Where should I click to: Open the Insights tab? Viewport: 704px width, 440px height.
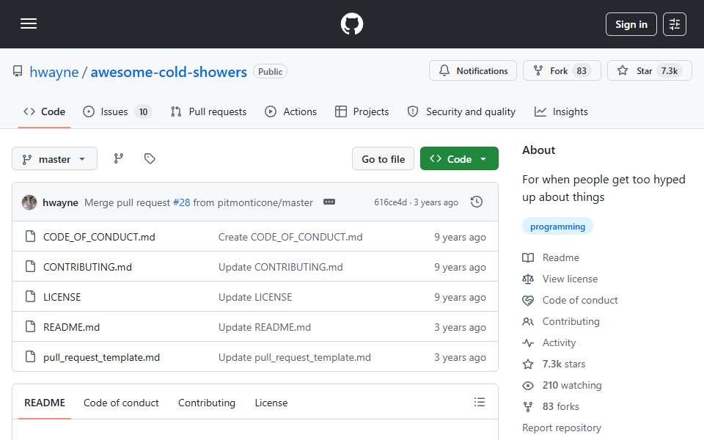click(561, 111)
